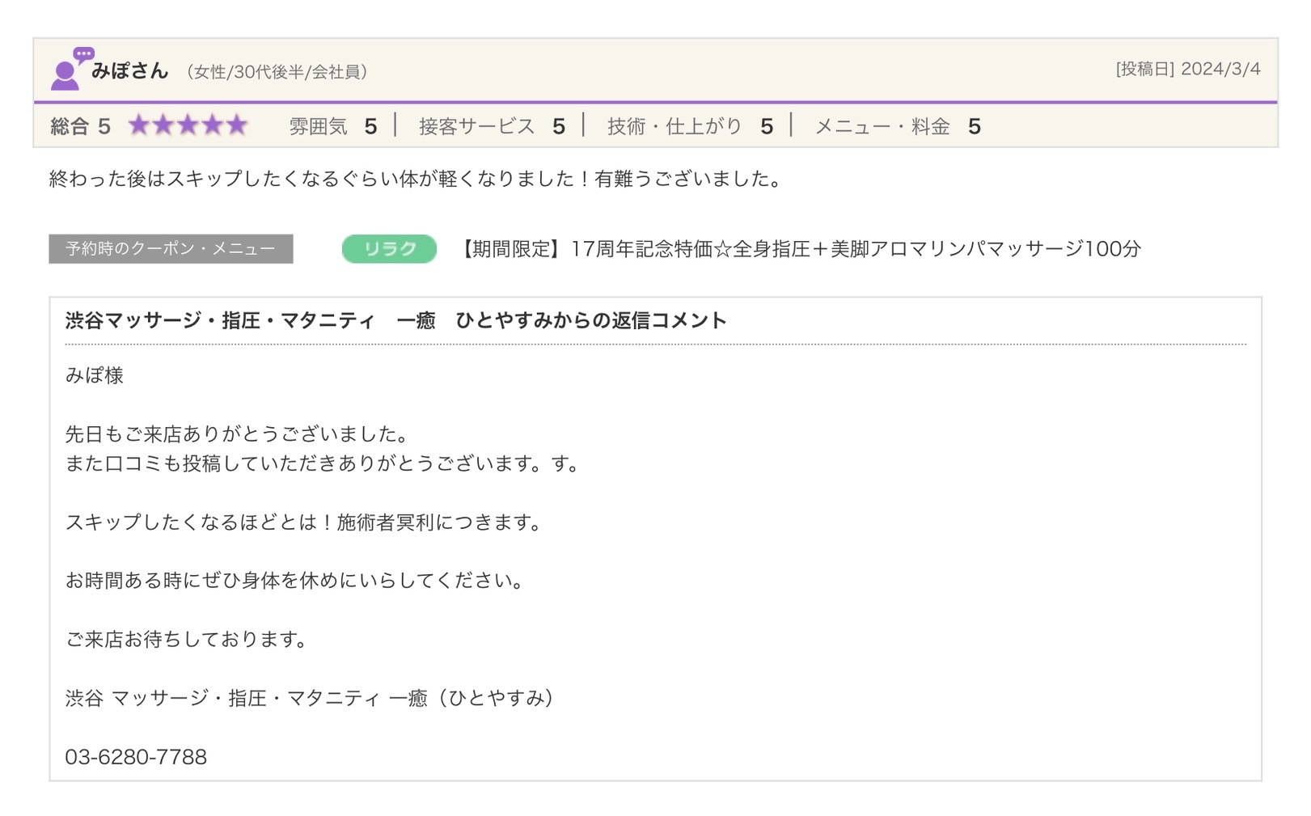This screenshot has height=816, width=1311.
Task: Click the 返信コメント heading from 一癒 ひとやすみ
Action: [x=396, y=320]
